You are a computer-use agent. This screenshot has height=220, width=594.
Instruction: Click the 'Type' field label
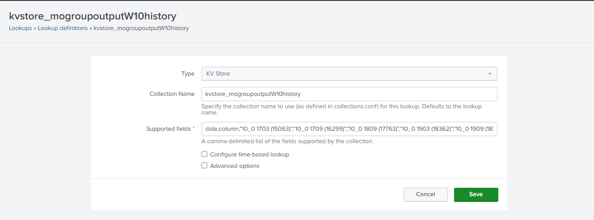point(188,74)
